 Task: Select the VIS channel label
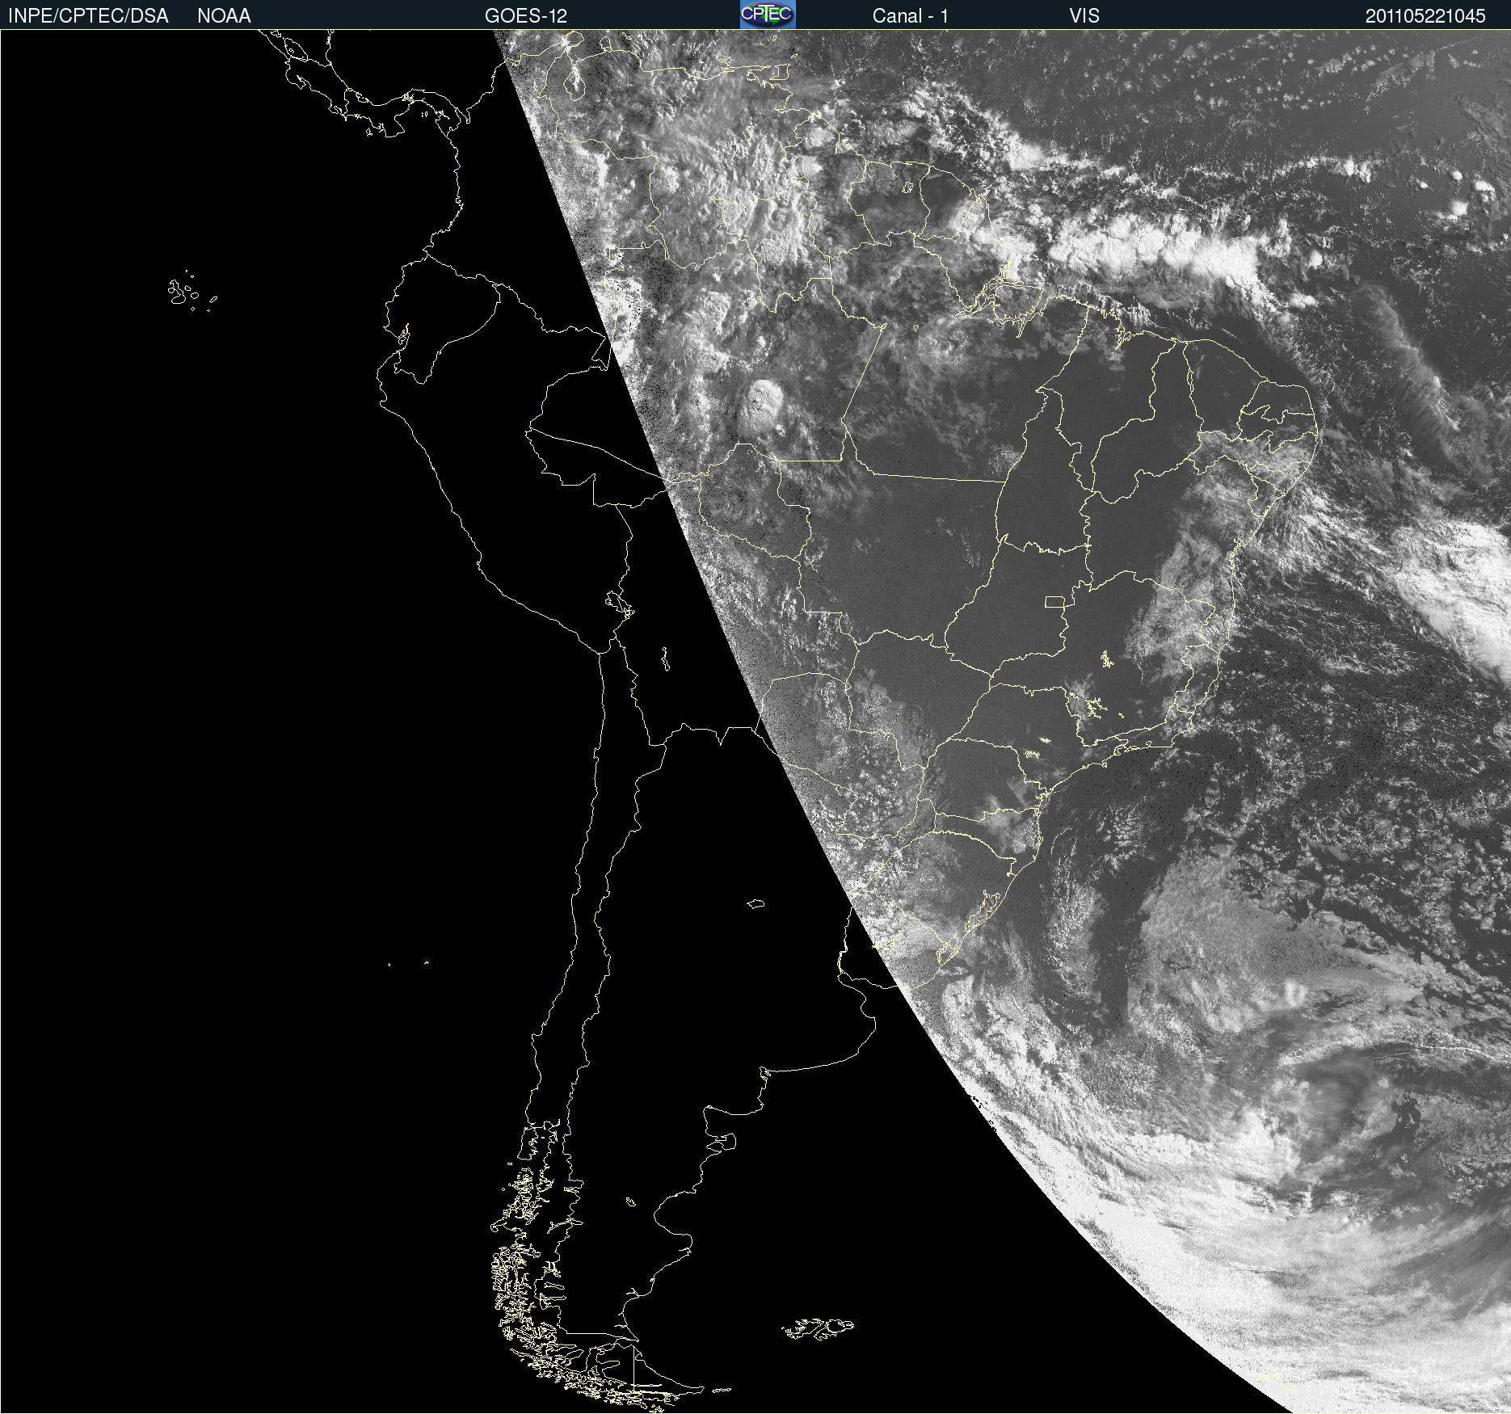1084,16
